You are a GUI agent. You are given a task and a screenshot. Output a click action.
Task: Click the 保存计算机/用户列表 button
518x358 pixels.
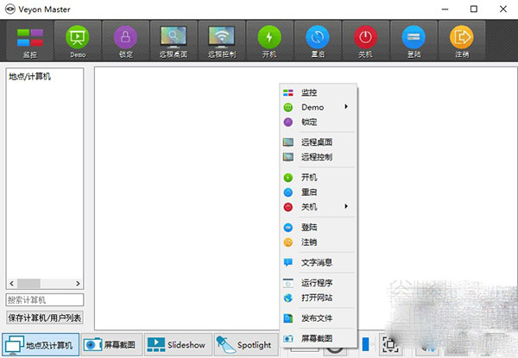point(45,318)
